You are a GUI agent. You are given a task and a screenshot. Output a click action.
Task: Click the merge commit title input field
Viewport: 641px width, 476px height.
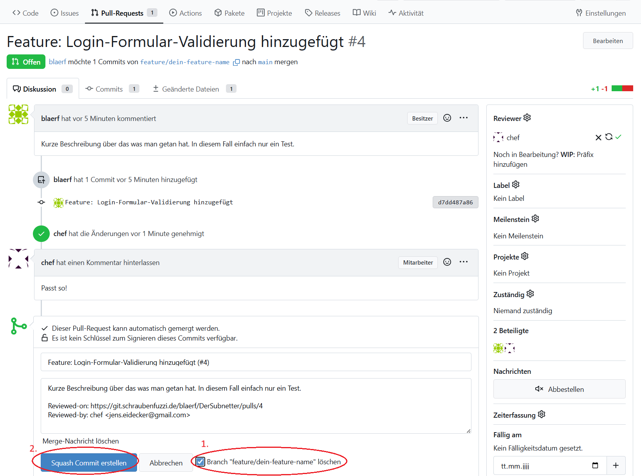point(256,362)
